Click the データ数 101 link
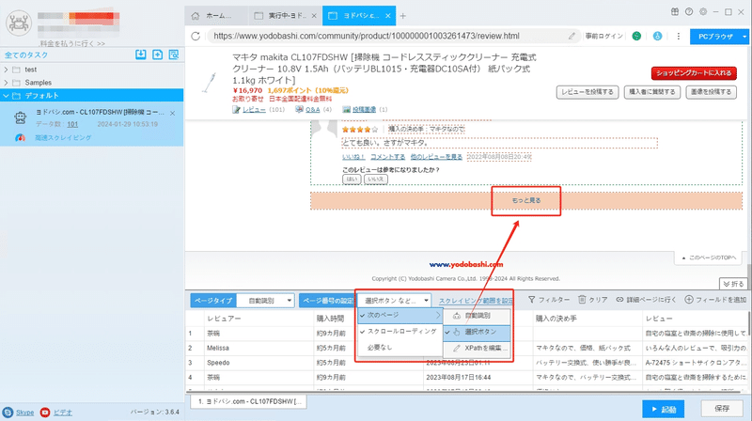Viewport: 752px width, 421px height. (x=72, y=124)
